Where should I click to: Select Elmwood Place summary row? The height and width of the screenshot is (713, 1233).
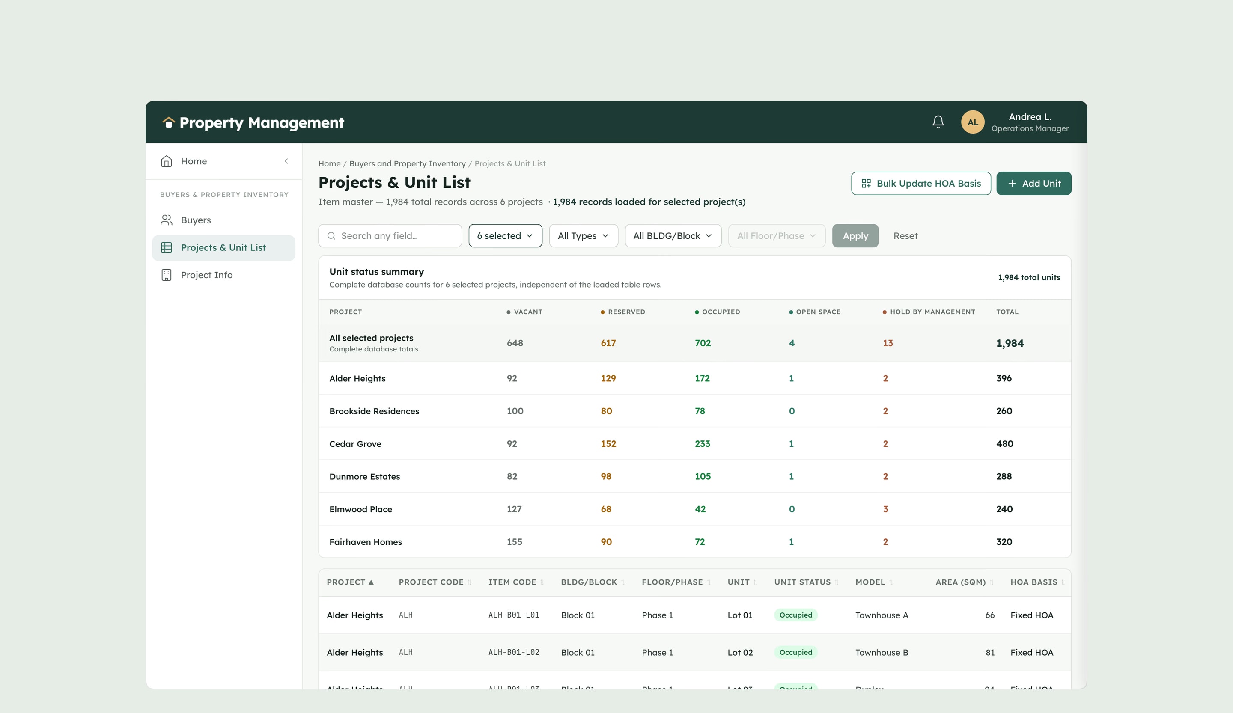point(694,509)
